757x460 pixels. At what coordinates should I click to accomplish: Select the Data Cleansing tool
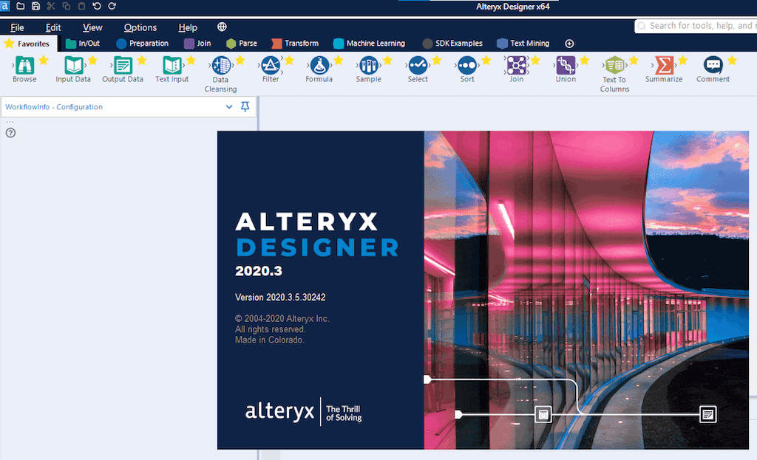tap(221, 74)
